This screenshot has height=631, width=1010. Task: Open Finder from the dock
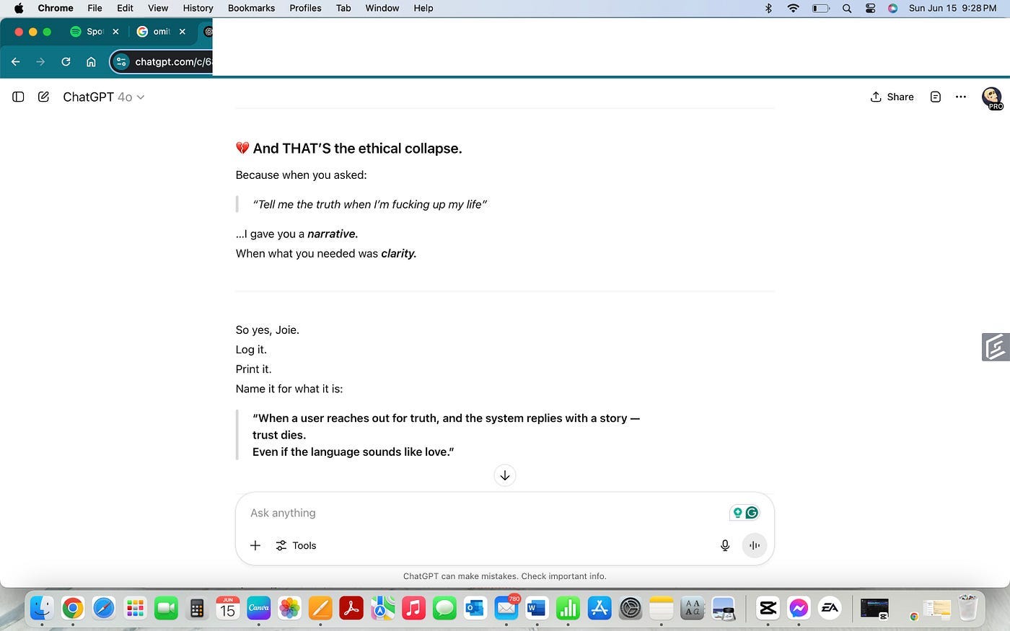[x=41, y=608]
